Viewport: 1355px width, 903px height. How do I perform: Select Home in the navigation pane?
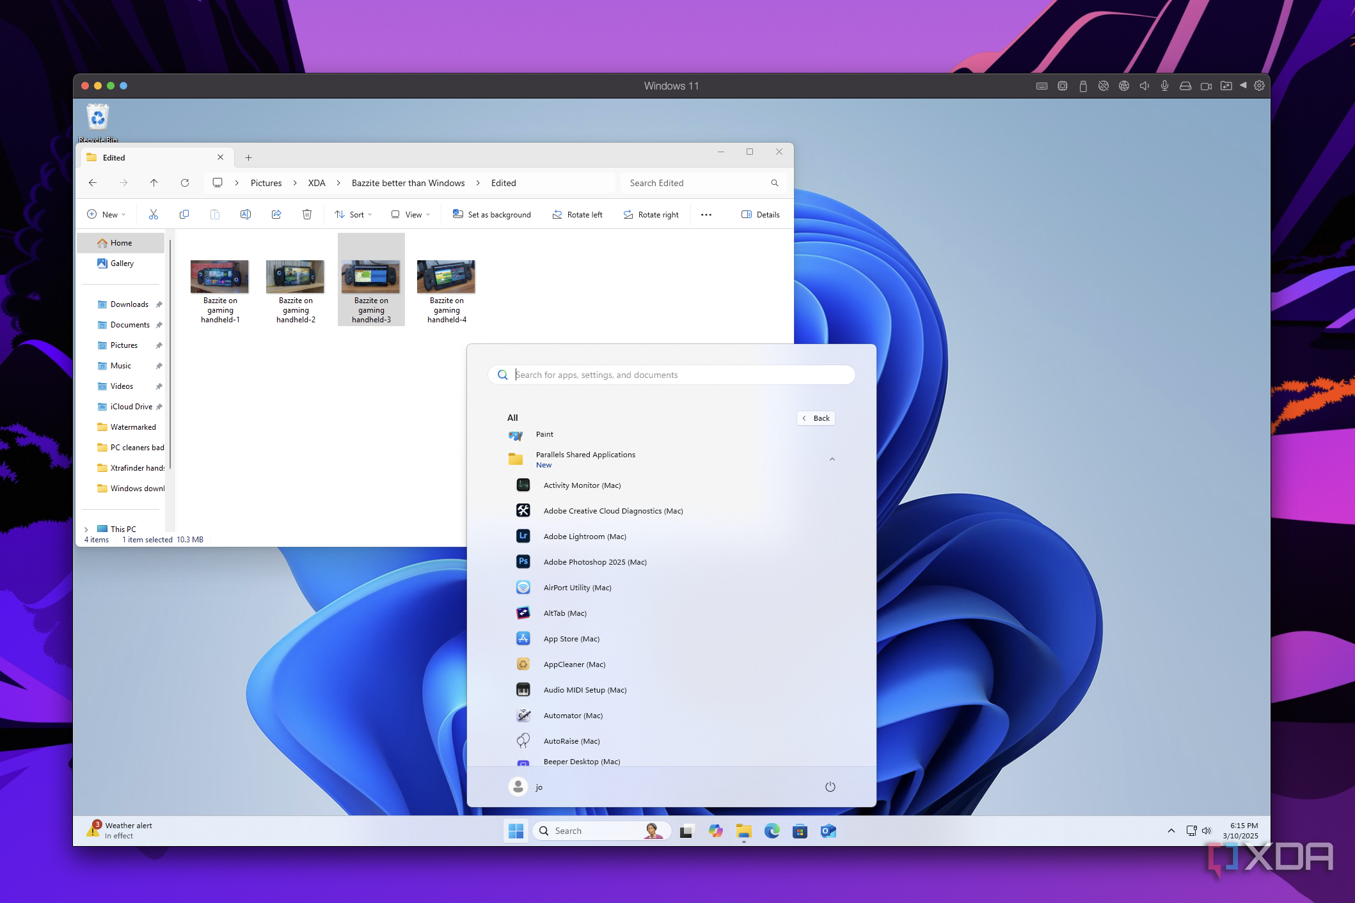[121, 243]
